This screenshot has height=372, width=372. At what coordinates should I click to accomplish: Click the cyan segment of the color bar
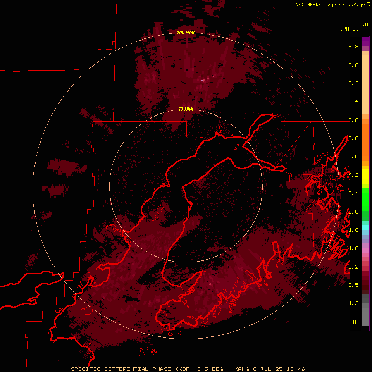[x=365, y=227]
